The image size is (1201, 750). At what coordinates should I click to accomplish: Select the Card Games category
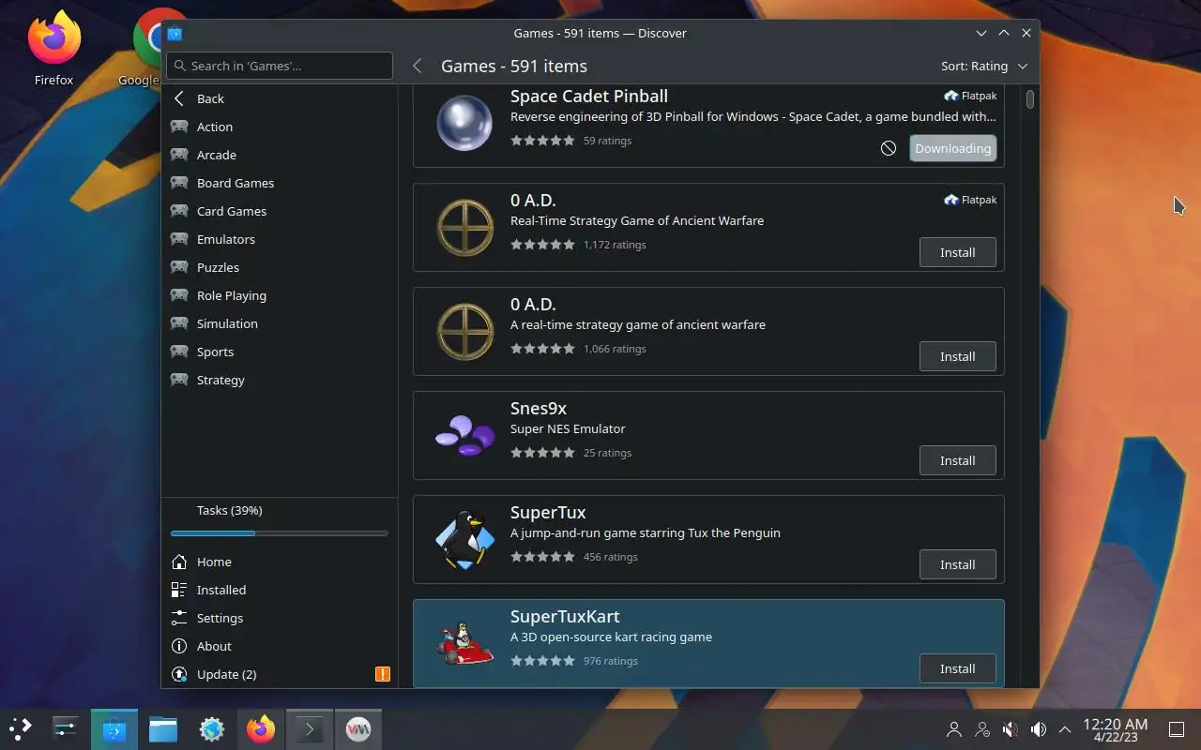coord(280,211)
